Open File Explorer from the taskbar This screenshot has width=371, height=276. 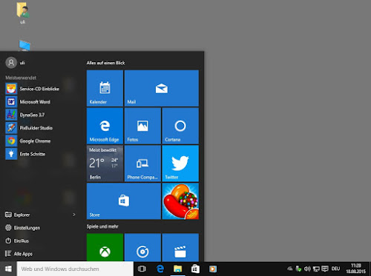177,269
